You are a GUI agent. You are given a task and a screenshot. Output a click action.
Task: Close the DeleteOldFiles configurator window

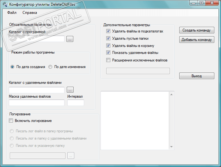(212, 3)
